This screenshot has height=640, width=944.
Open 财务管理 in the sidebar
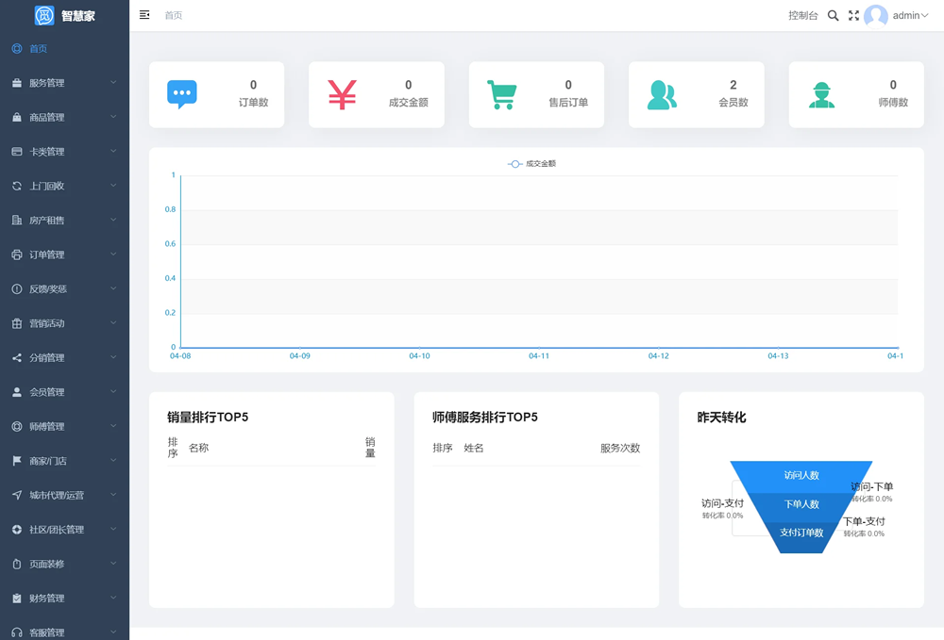point(64,599)
